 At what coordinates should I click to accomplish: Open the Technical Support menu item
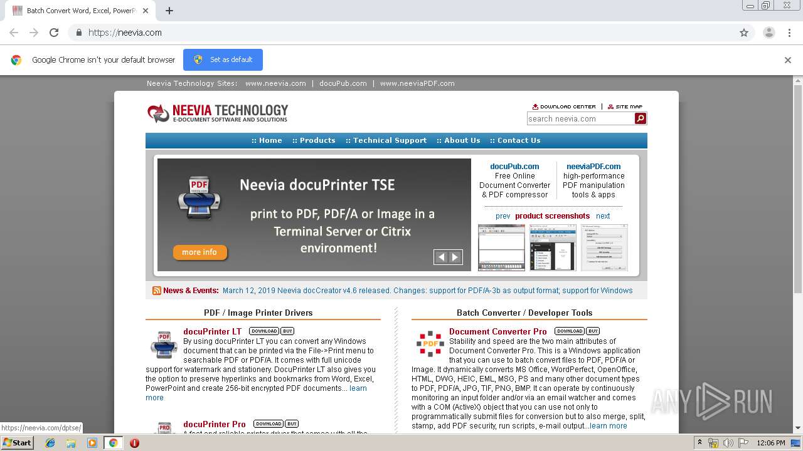[386, 140]
